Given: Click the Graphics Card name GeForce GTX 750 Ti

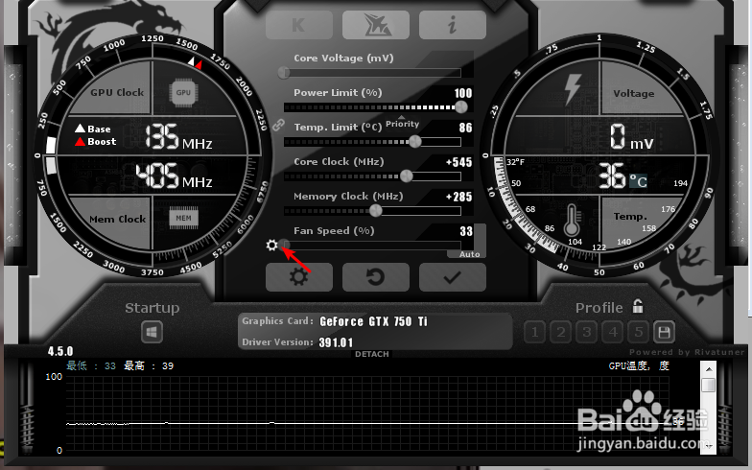Looking at the screenshot, I should coord(373,321).
